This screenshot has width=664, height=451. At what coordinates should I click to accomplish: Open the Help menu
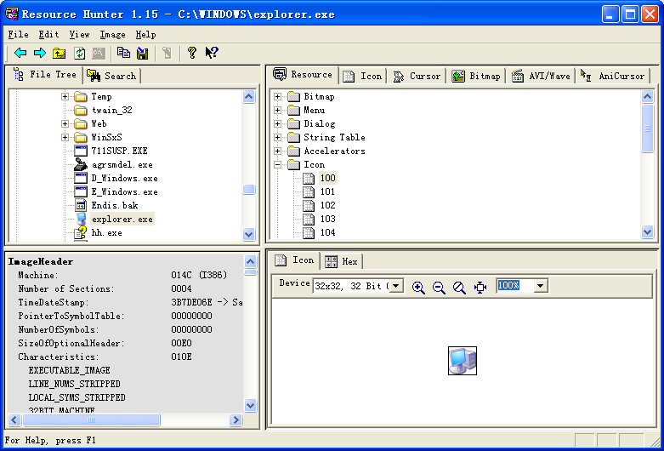[x=145, y=35]
